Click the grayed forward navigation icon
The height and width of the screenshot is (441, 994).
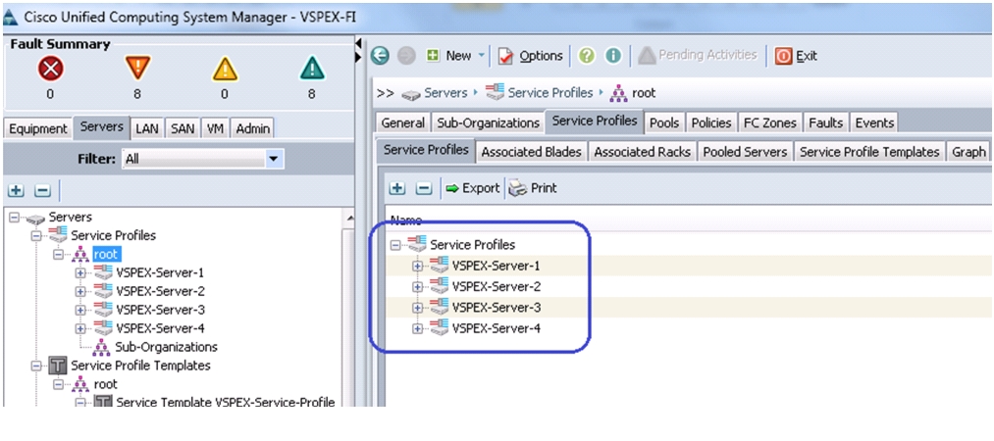[406, 56]
